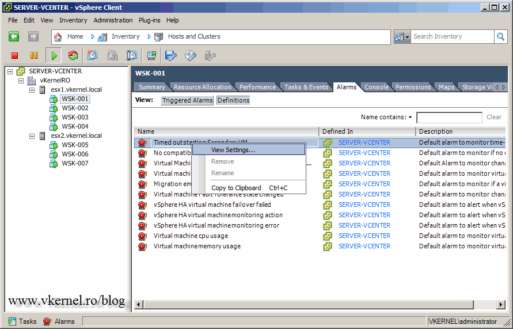Click the USB device connect toolbar icon

[210, 55]
